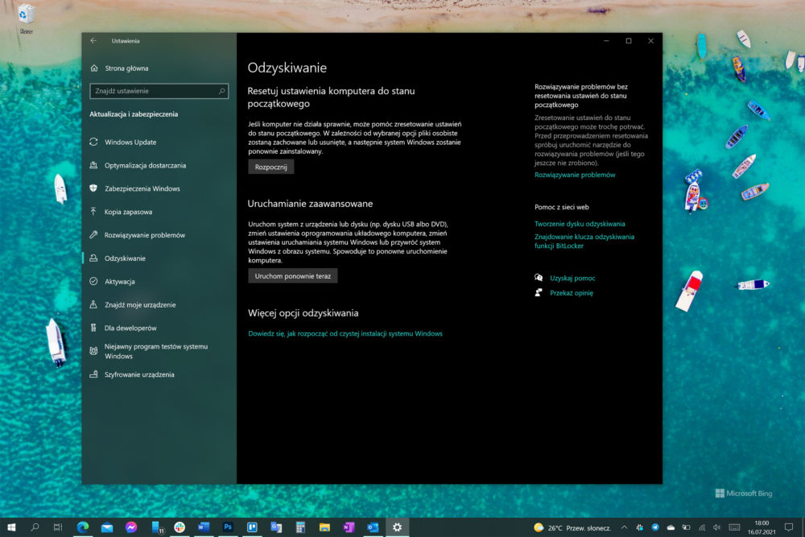Expand hidden system tray icons chevron
Viewport: 805px width, 537px height.
coord(624,527)
